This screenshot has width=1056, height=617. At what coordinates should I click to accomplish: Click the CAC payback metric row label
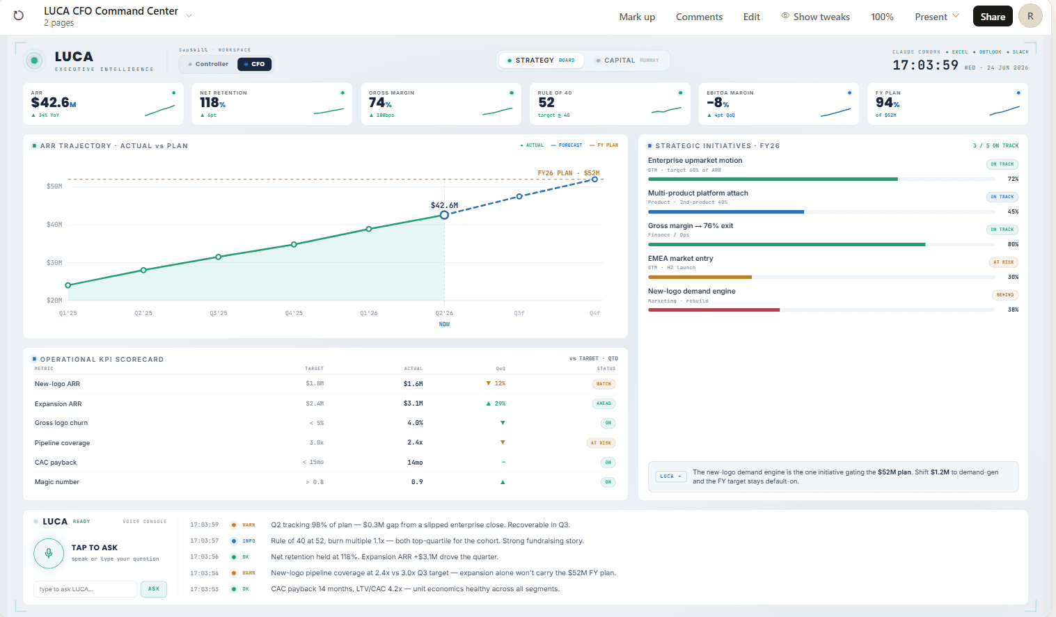click(x=56, y=463)
